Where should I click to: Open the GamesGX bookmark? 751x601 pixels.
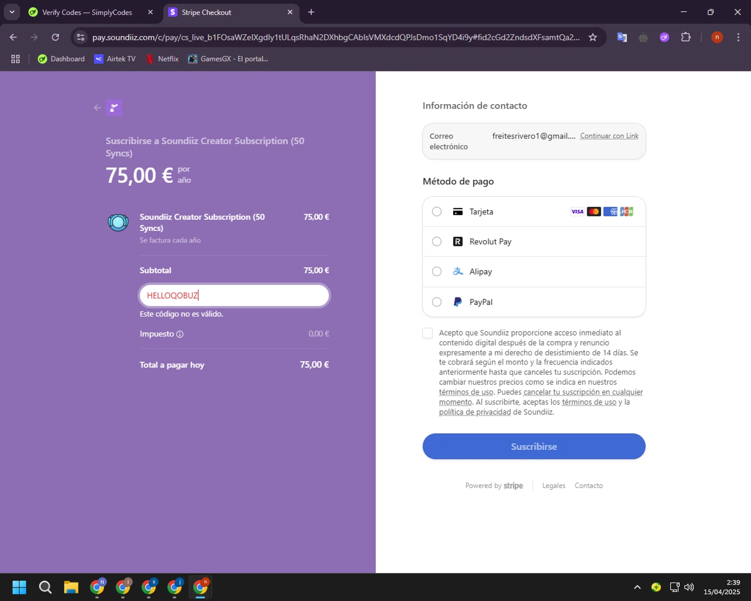(x=228, y=59)
